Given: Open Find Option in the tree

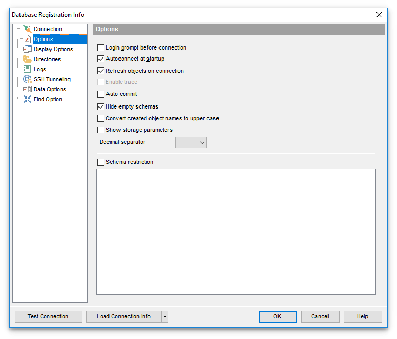Looking at the screenshot, I should [48, 99].
